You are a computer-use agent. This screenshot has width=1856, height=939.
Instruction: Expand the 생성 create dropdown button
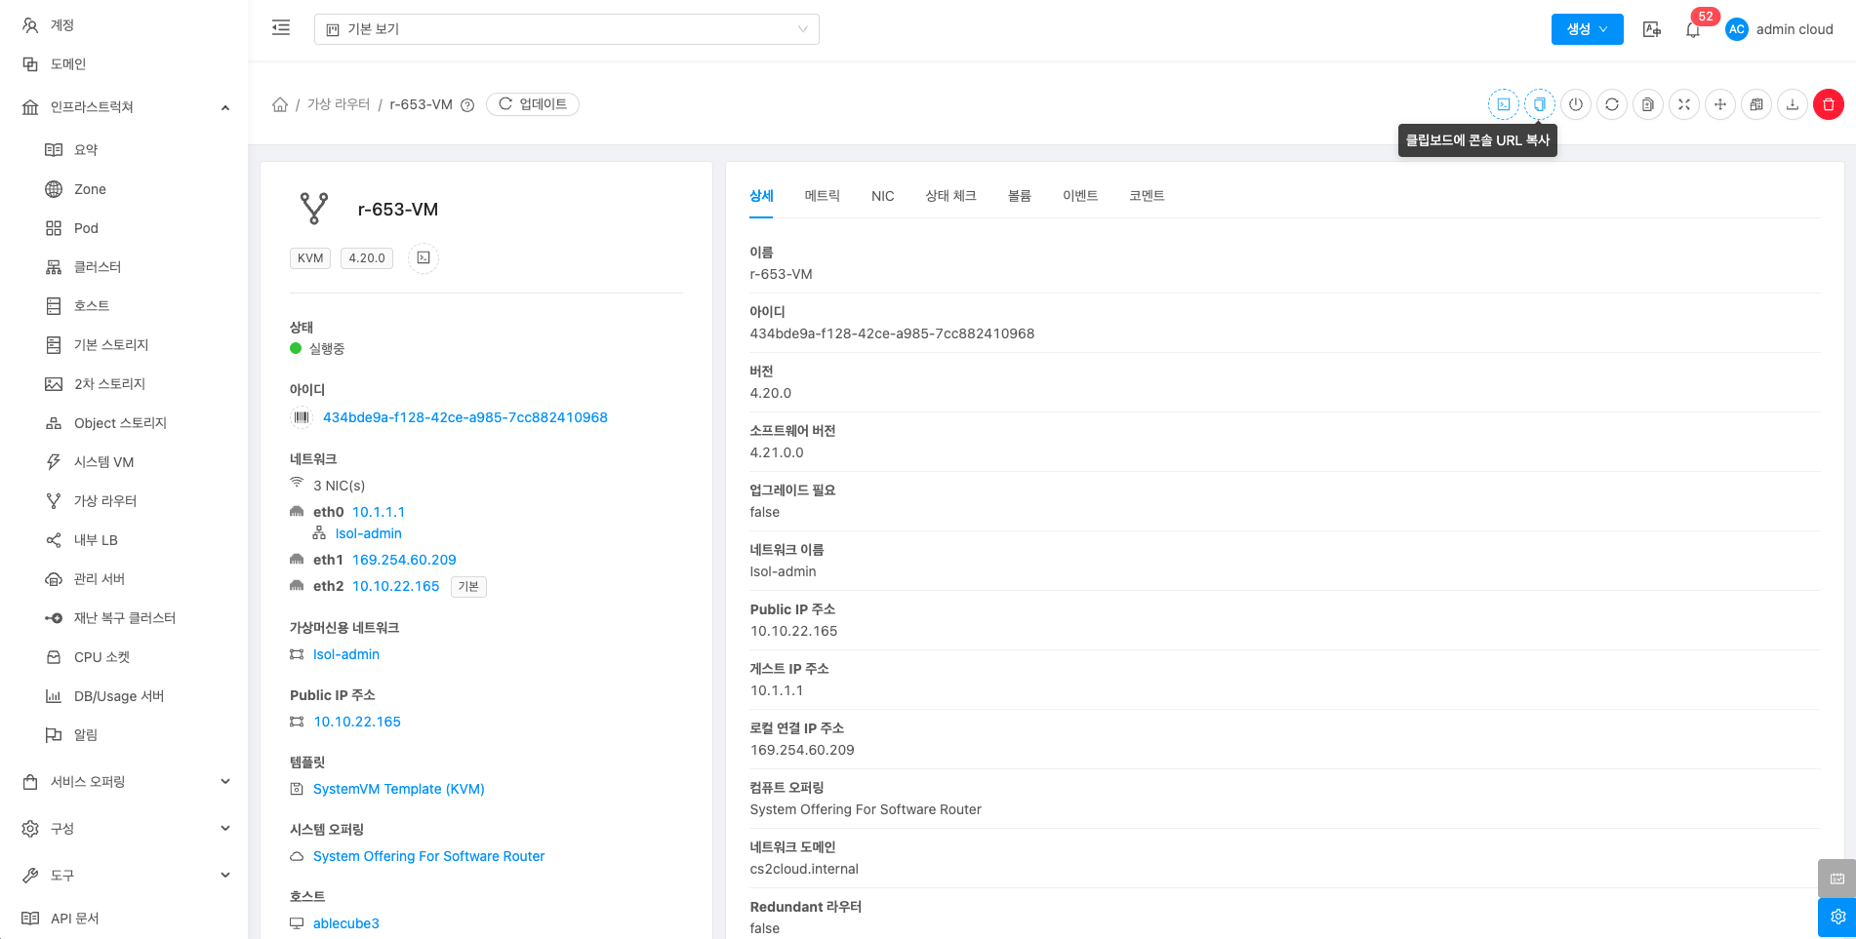click(x=1587, y=29)
